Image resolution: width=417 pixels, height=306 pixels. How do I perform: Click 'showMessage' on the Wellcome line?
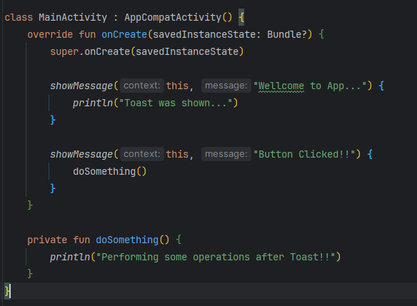click(81, 86)
